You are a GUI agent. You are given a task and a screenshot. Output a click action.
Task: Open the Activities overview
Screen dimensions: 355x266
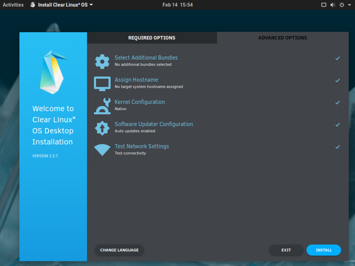click(x=13, y=5)
